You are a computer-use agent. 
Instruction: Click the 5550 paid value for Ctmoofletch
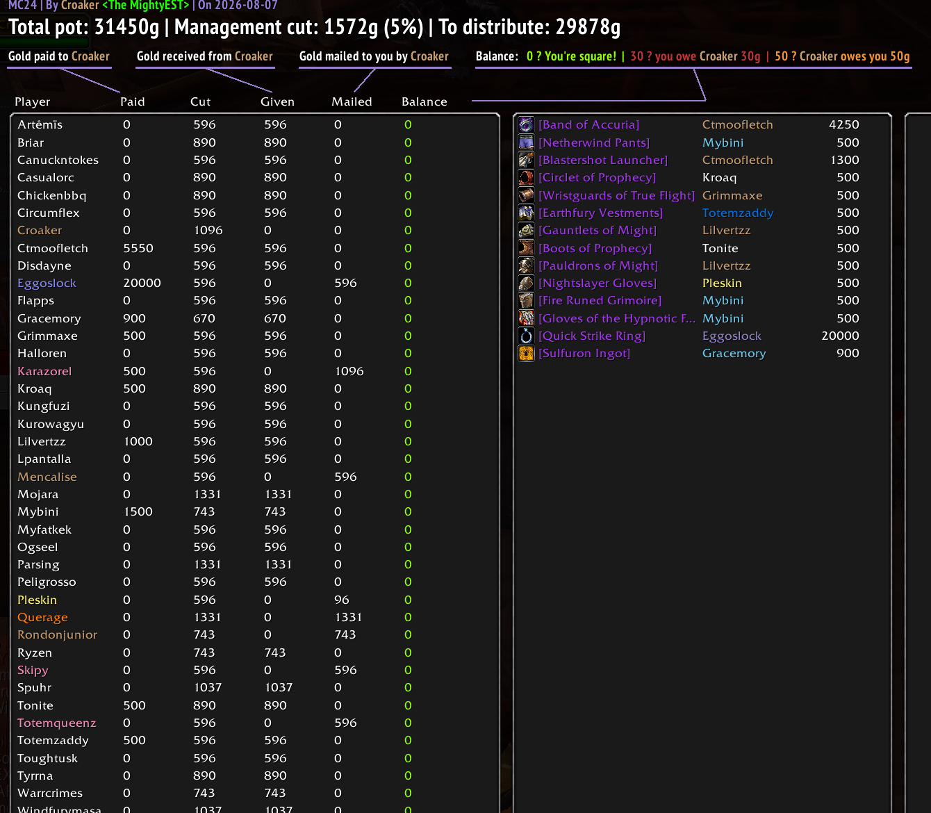point(138,248)
